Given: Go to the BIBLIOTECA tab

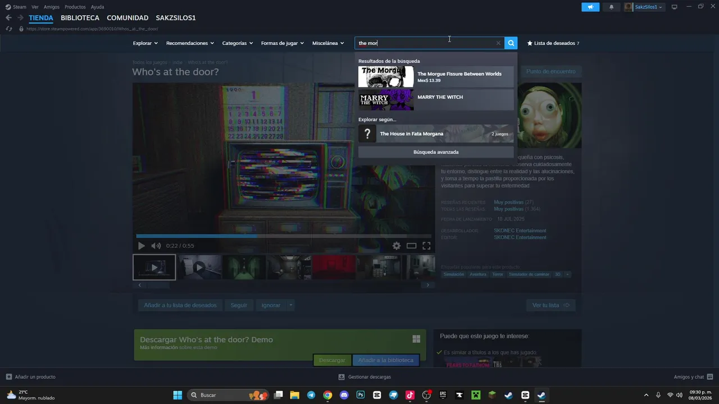Looking at the screenshot, I should coord(80,18).
